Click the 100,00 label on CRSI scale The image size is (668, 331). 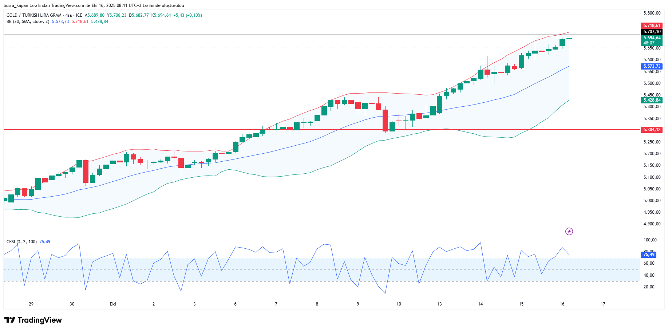(650, 240)
